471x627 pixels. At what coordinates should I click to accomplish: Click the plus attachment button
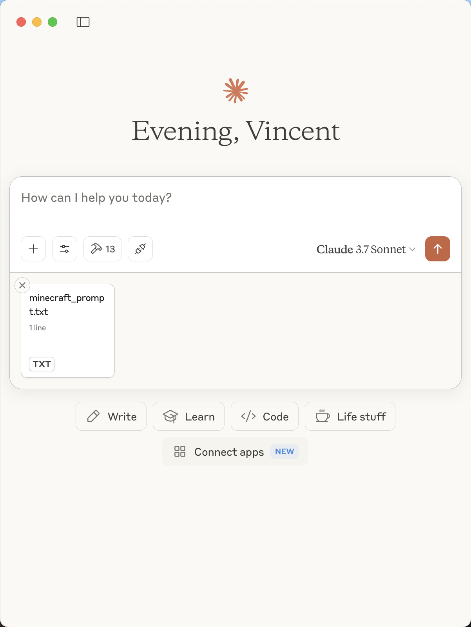33,249
